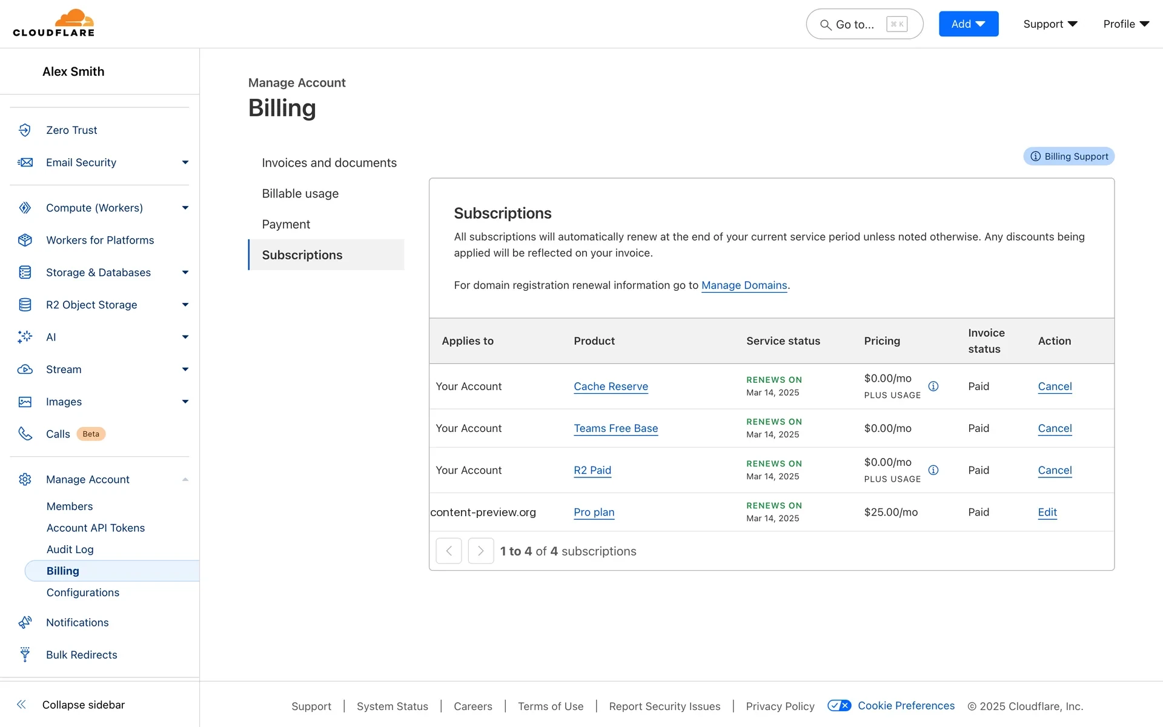Click the Workers for Platforms cube icon
The width and height of the screenshot is (1163, 727).
(25, 240)
